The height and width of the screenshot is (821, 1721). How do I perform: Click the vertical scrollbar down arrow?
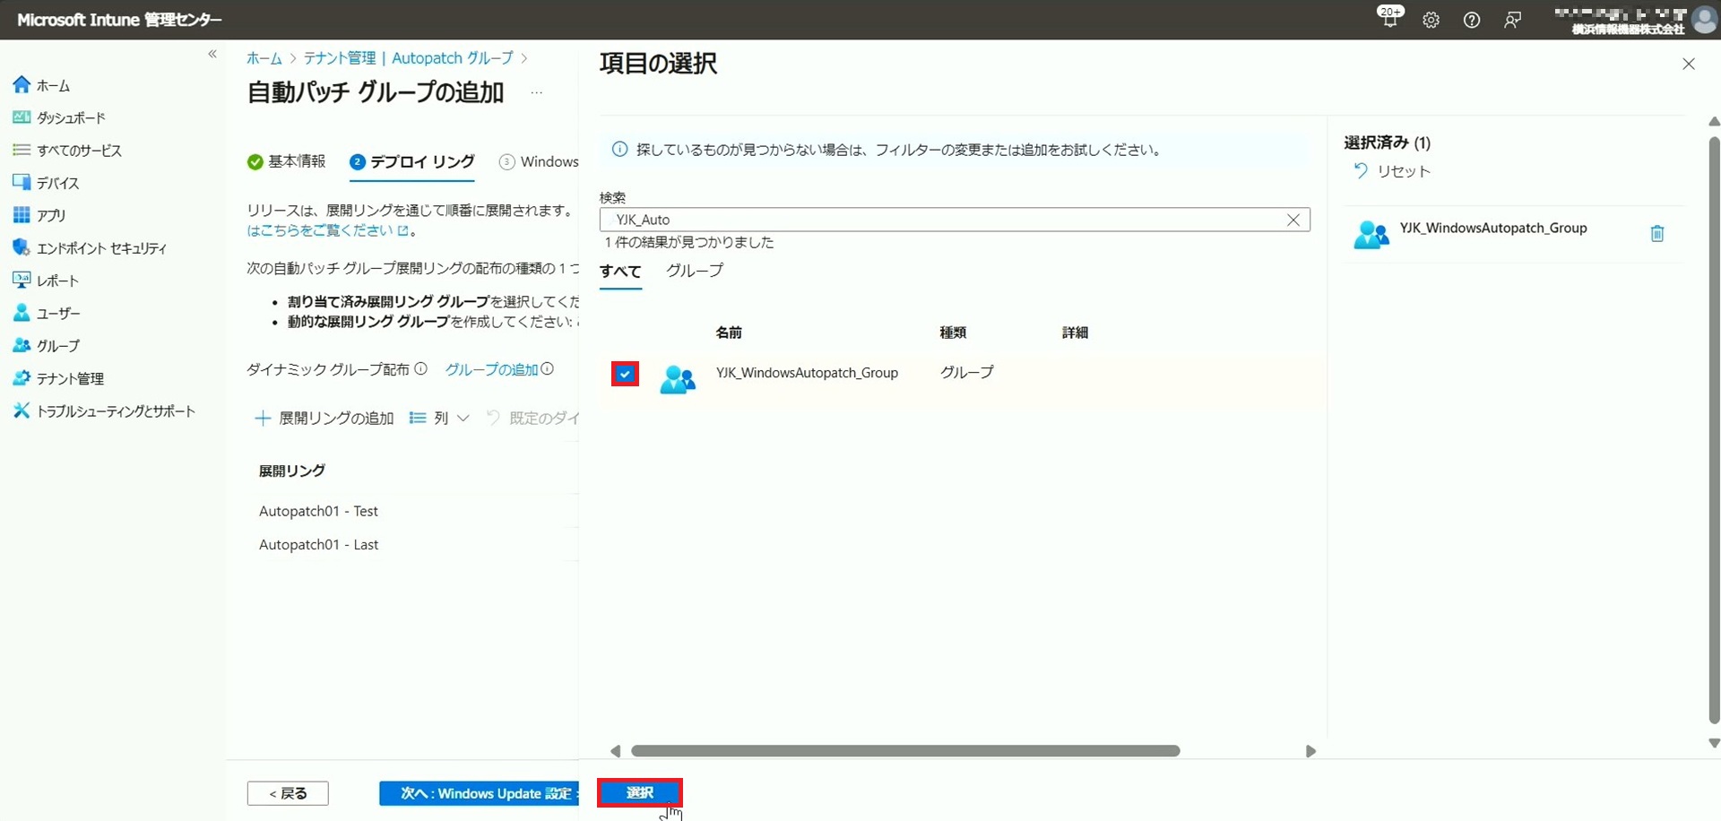[x=1714, y=743]
